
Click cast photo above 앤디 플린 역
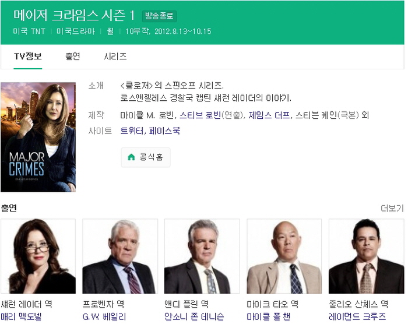tap(202, 256)
